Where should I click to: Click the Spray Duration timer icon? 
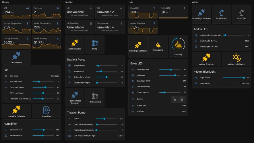69,66
